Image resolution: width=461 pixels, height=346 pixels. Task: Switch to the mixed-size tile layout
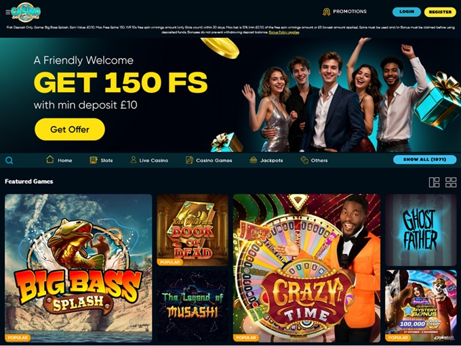(435, 182)
